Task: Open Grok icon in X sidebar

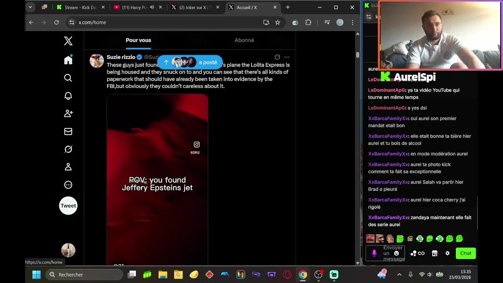Action: coord(68,149)
